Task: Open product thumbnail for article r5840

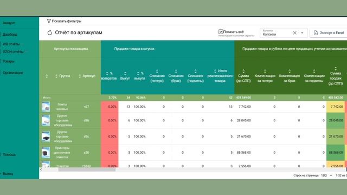Action: pos(46,165)
